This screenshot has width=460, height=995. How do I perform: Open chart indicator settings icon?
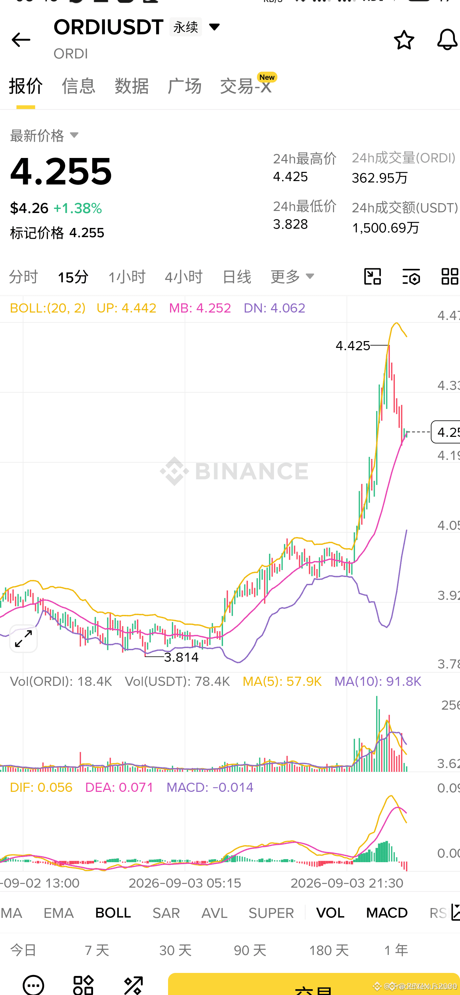[x=411, y=277]
